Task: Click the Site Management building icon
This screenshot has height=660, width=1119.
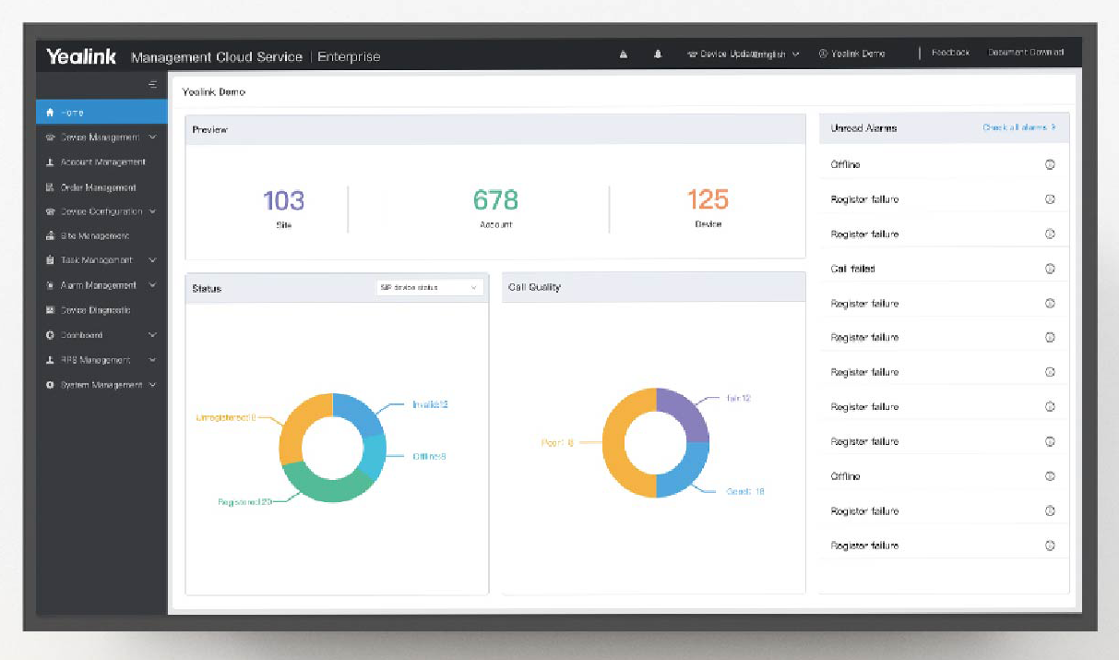Action: [x=51, y=236]
